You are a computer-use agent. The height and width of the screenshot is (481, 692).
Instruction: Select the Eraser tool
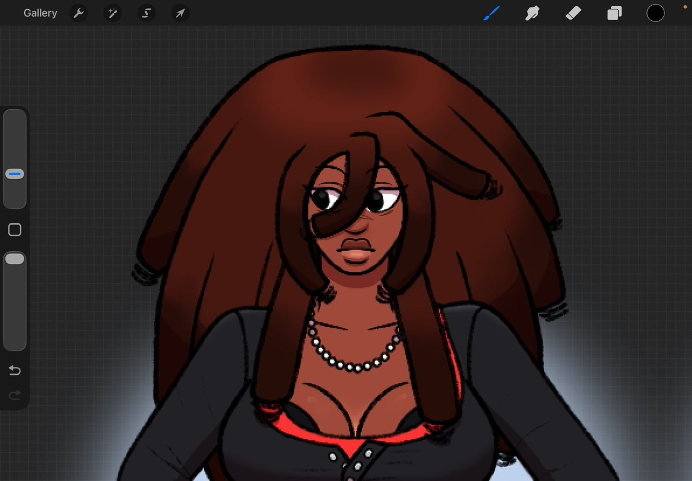pos(573,13)
